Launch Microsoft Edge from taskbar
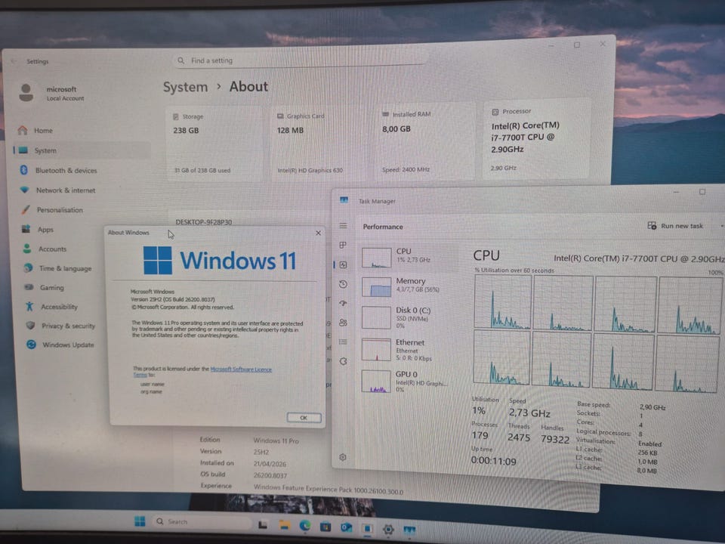This screenshot has width=725, height=544. 304,526
